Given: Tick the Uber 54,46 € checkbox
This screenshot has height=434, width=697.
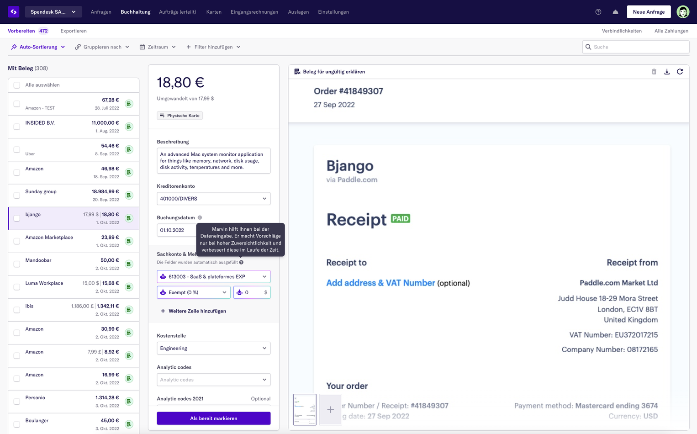Looking at the screenshot, I should coord(17,149).
